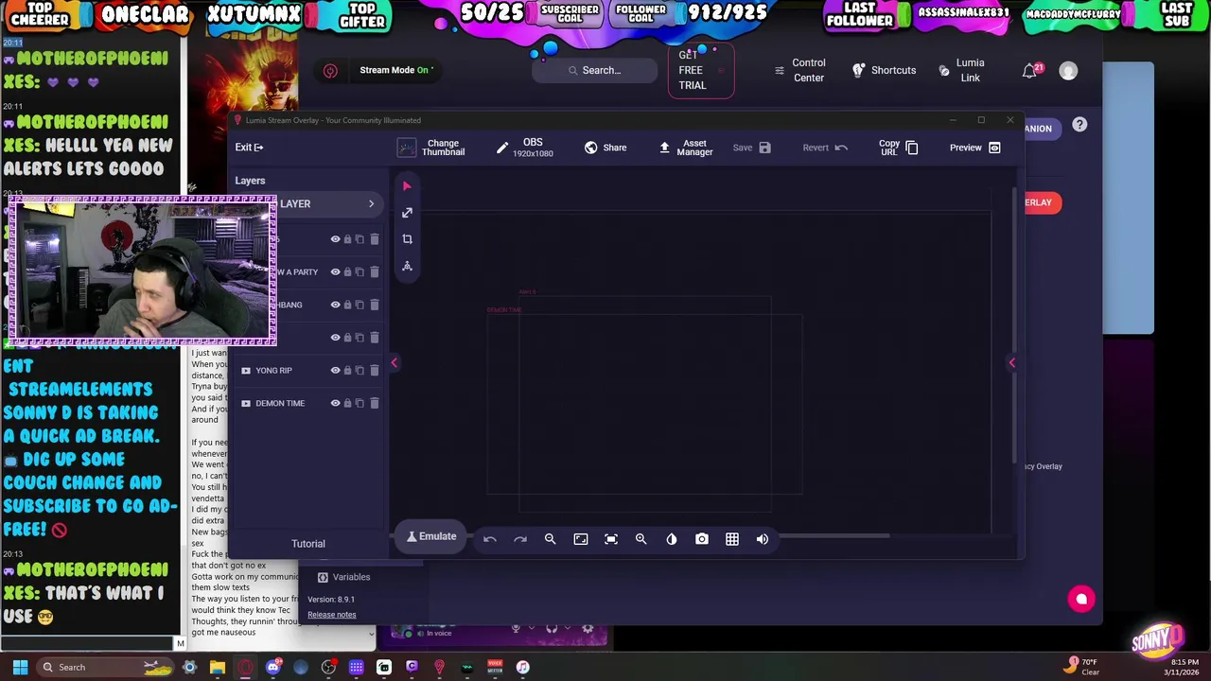
Task: Hide the DEMON TIME layer
Action: click(335, 403)
